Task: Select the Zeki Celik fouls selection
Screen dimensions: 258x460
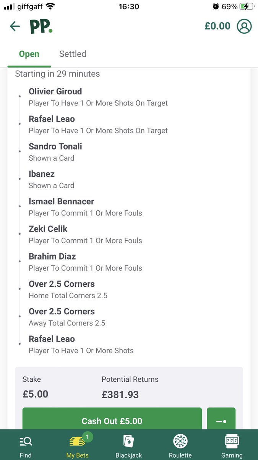Action: pyautogui.click(x=85, y=235)
